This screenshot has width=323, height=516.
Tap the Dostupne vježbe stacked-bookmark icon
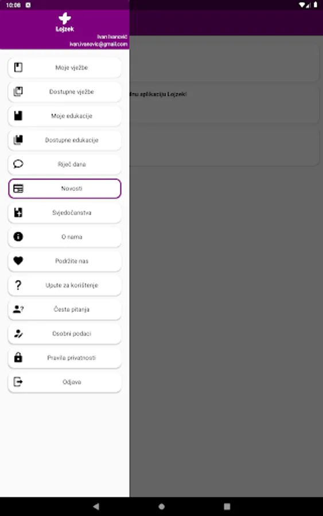18,92
